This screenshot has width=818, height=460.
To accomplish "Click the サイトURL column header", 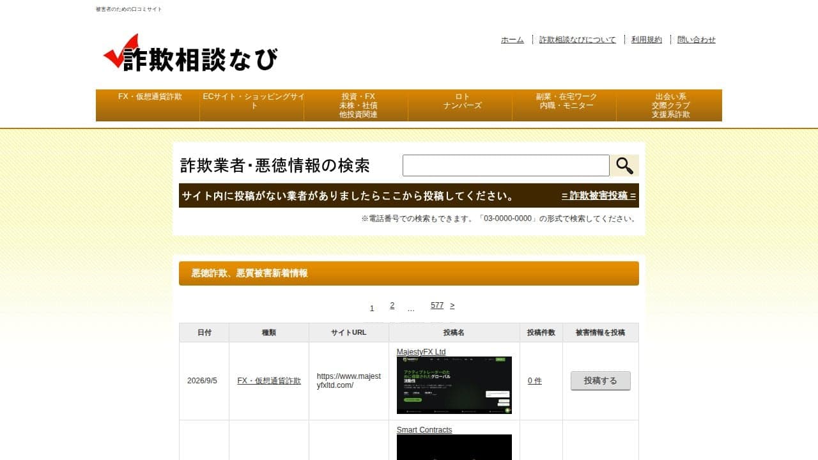I will pos(349,333).
